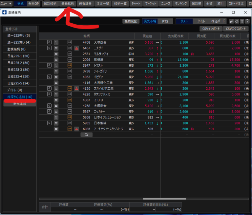
Task: Open the メニュー dropdown at top left
Action: click(6, 4)
